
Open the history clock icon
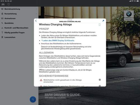(x=9, y=4)
